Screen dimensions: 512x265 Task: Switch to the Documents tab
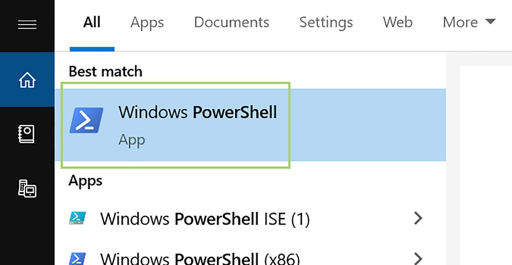pos(231,23)
